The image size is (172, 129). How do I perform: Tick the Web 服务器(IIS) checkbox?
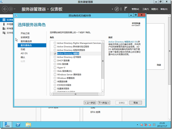click(55, 71)
